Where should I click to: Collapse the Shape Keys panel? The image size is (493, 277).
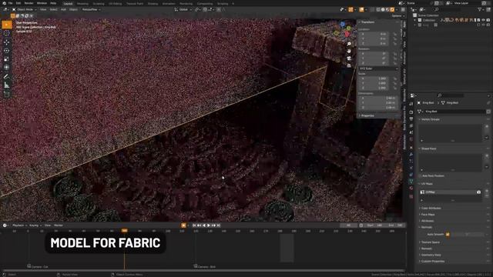(x=428, y=149)
